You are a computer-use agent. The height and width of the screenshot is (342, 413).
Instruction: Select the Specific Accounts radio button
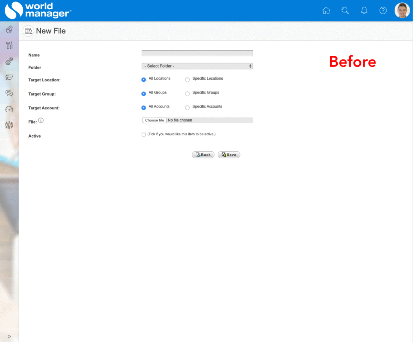tap(187, 108)
